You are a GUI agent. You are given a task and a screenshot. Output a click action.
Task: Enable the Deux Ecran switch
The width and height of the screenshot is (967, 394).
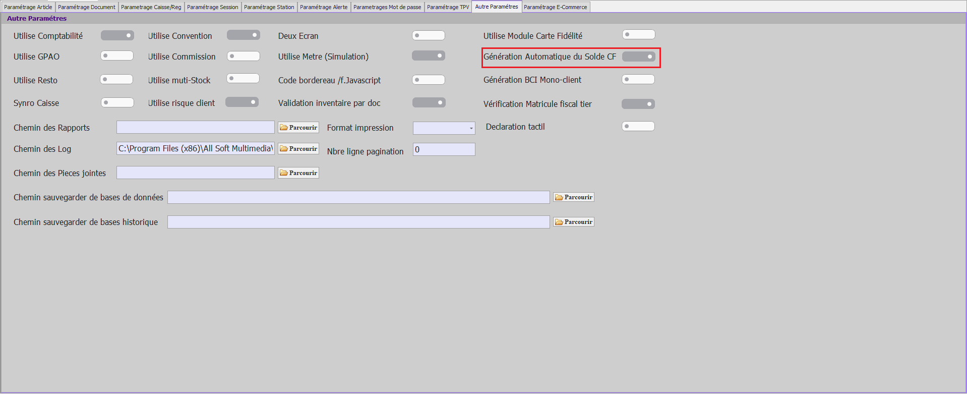click(x=429, y=35)
